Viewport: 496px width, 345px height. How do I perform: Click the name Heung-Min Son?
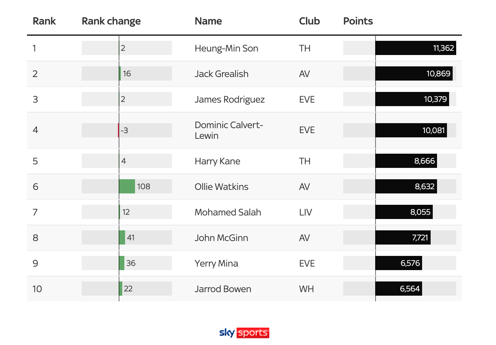pyautogui.click(x=226, y=48)
